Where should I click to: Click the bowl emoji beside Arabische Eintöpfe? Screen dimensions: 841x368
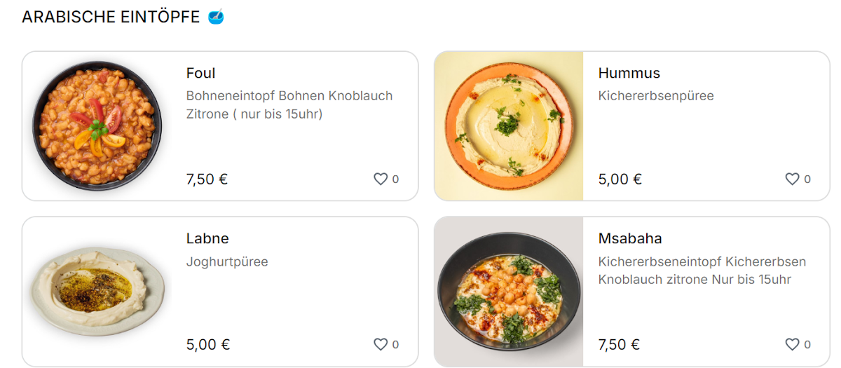pos(216,17)
